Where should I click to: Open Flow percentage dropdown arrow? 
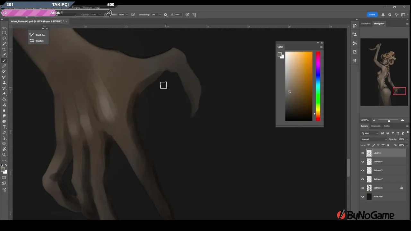pos(127,14)
